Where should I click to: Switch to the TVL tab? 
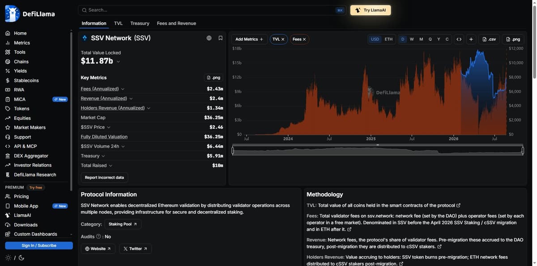click(x=118, y=23)
